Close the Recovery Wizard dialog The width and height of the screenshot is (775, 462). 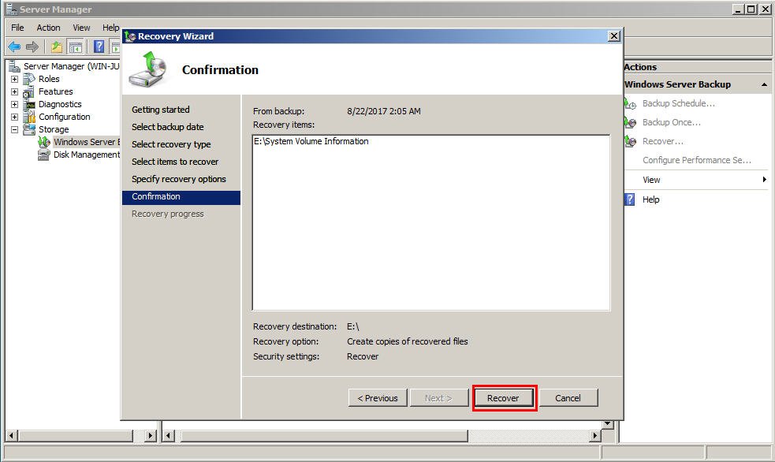[x=613, y=36]
